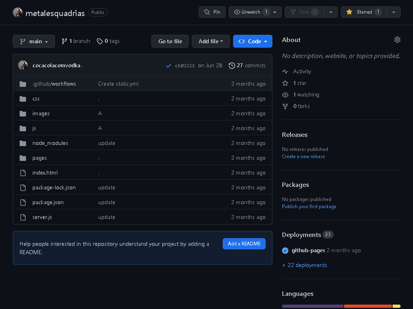Open the Activity link in About

(x=302, y=71)
